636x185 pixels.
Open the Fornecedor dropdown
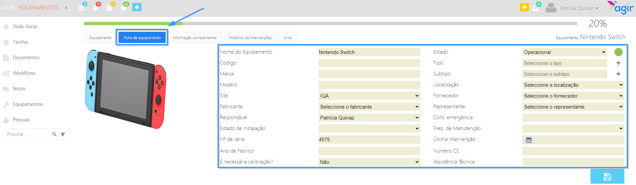click(573, 96)
